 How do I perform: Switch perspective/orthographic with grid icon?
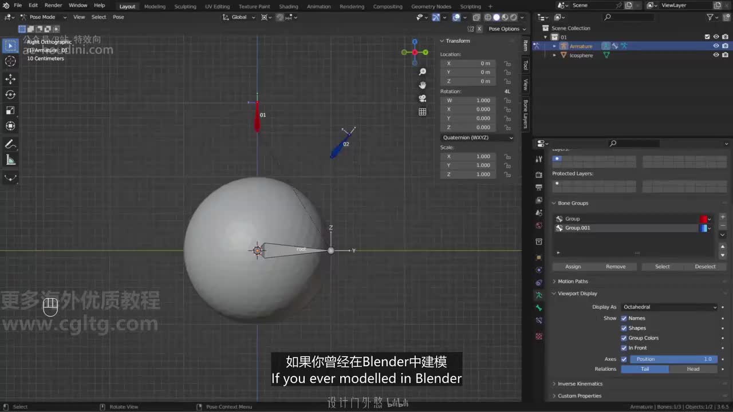coord(423,112)
